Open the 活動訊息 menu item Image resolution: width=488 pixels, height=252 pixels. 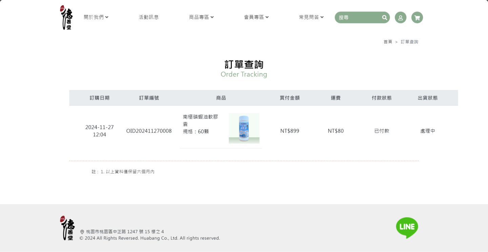[148, 17]
